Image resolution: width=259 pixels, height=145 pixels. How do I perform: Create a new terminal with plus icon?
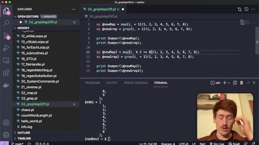click(x=225, y=83)
